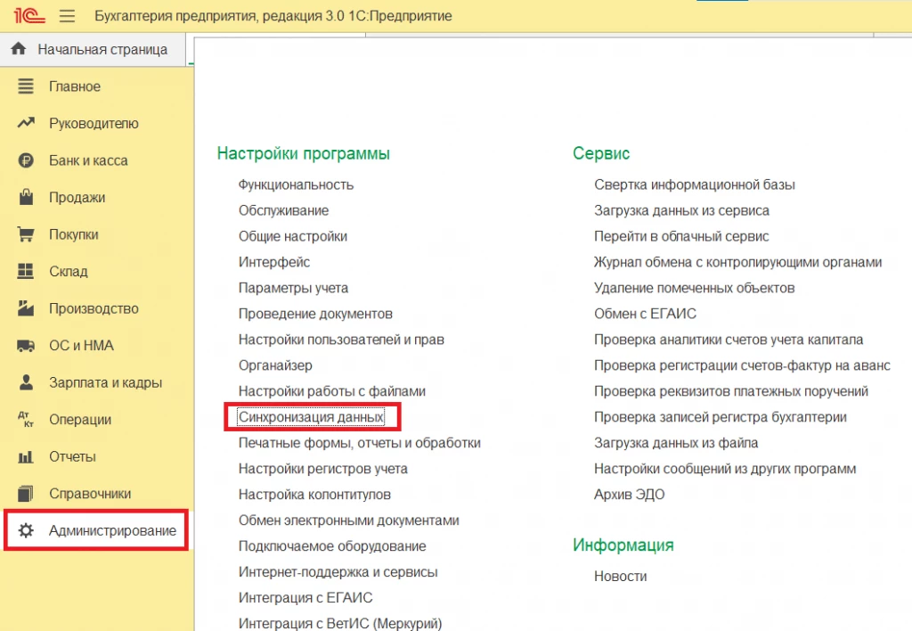
Task: Click the Банк и касса ruble icon
Action: point(26,160)
